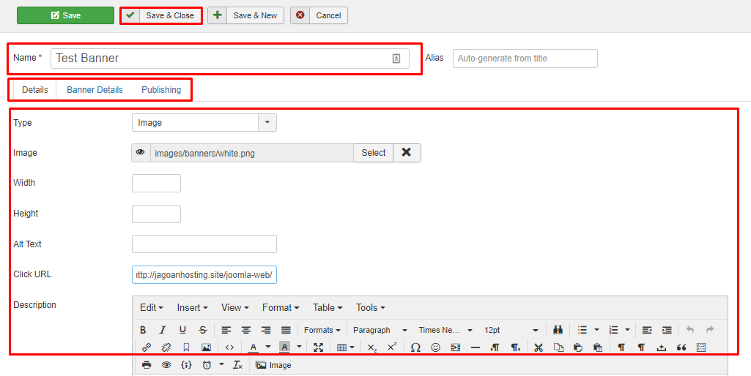Clear the selected image with X button

point(407,153)
